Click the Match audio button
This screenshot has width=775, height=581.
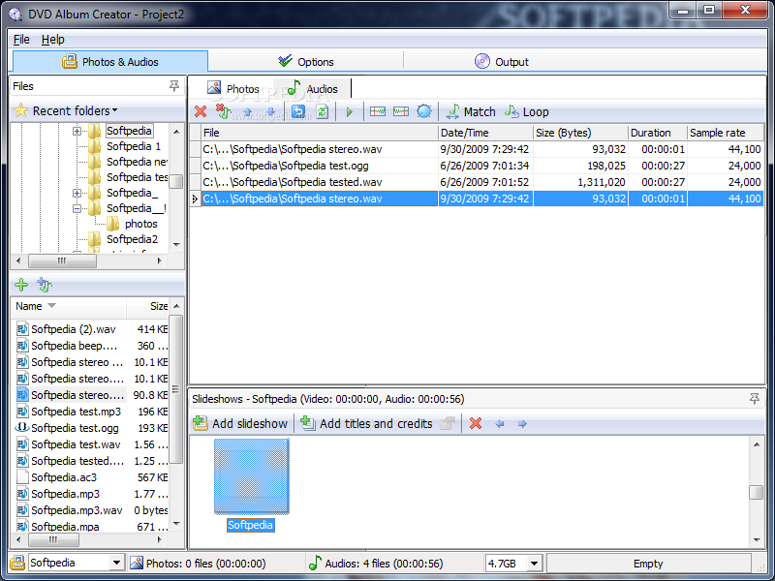(471, 111)
